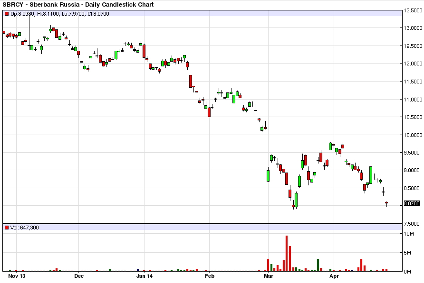Click the 12.5000 price axis label
Viewport: 424px width, 283px height.
pos(413,46)
